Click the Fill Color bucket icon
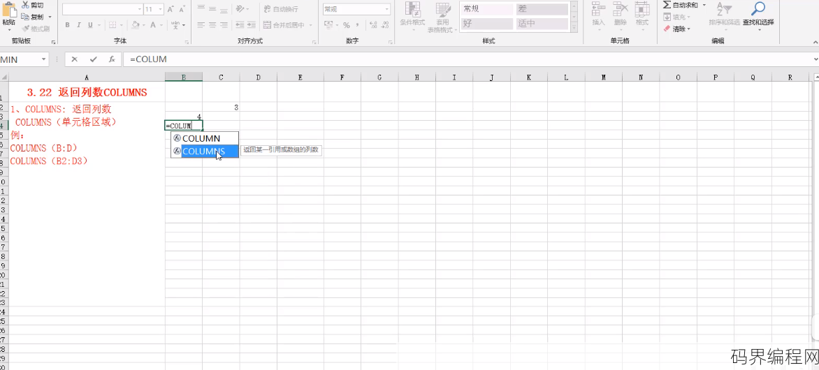The height and width of the screenshot is (370, 819). pos(136,25)
